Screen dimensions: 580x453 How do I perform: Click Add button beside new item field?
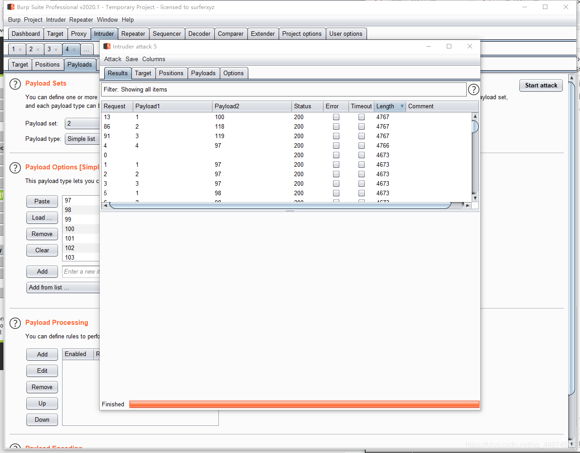42,271
